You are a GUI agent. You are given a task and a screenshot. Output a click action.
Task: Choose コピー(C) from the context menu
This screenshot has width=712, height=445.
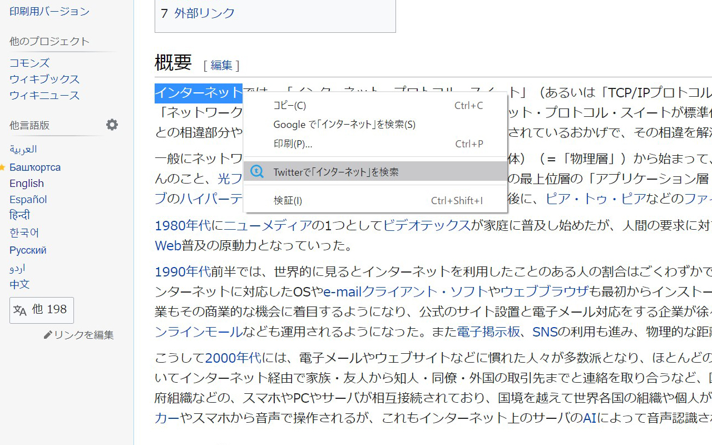click(x=375, y=106)
